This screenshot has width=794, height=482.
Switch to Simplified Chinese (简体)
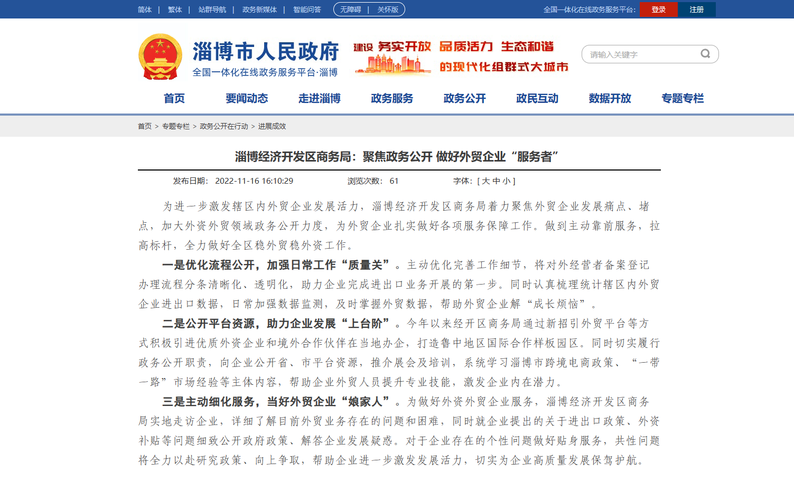(x=144, y=10)
